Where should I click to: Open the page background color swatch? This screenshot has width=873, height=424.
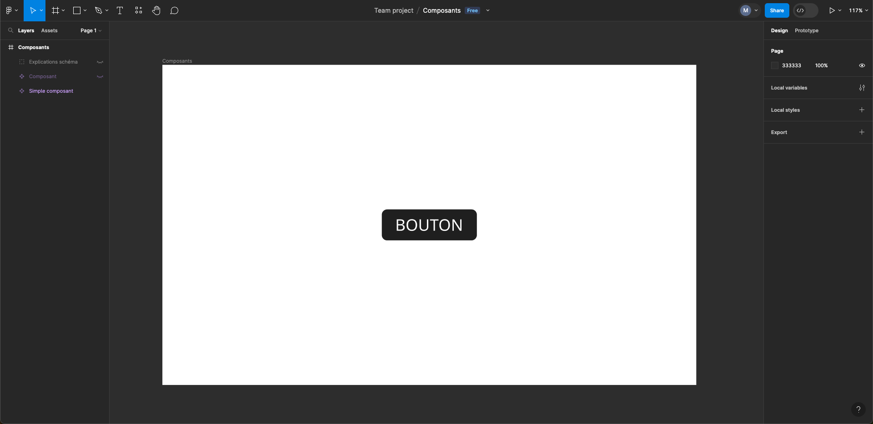tap(775, 65)
